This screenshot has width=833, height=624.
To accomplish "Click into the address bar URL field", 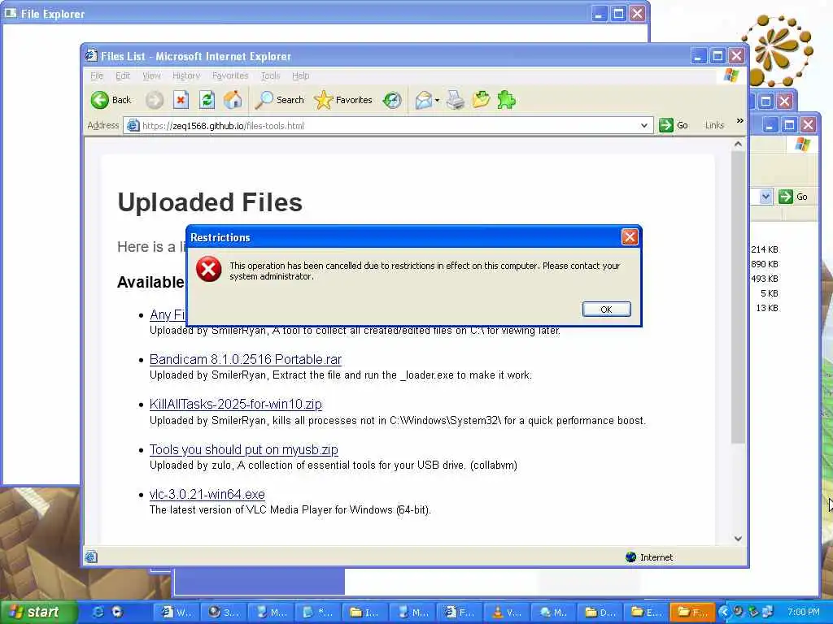I will pos(389,126).
